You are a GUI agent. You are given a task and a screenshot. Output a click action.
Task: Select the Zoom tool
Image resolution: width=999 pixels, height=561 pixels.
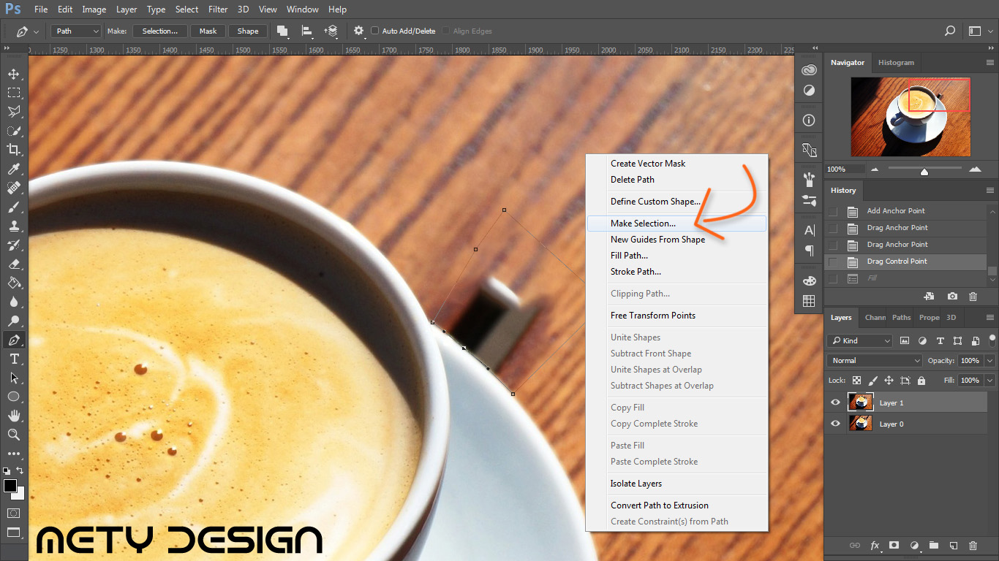[13, 435]
